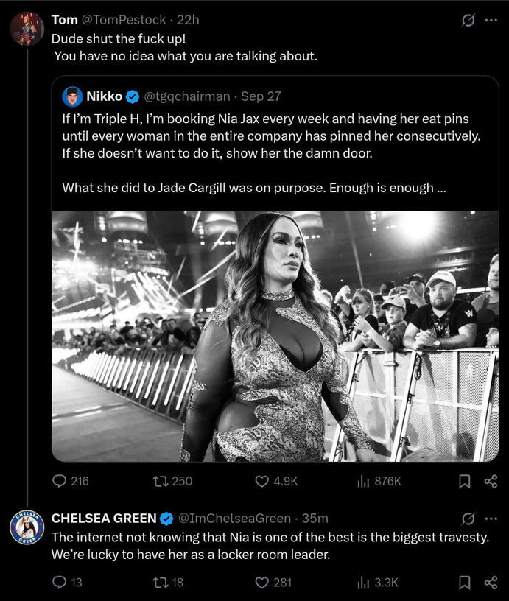Like Chelsea Green's post
The width and height of the screenshot is (509, 601).
point(261,582)
